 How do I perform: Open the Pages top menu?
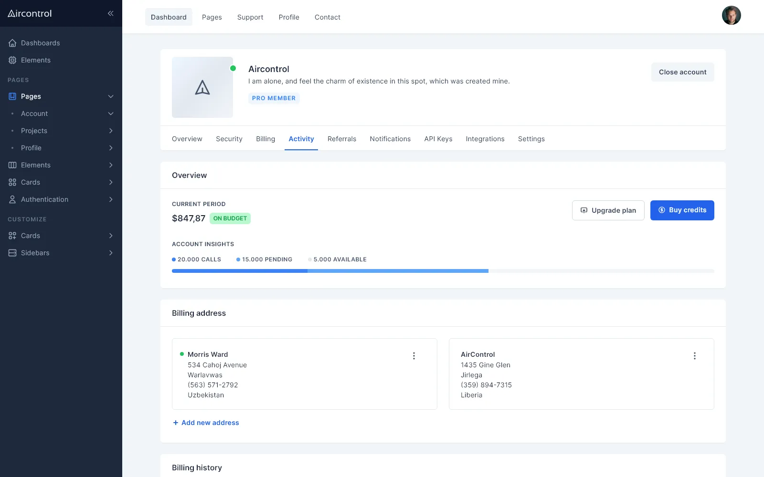pos(212,17)
